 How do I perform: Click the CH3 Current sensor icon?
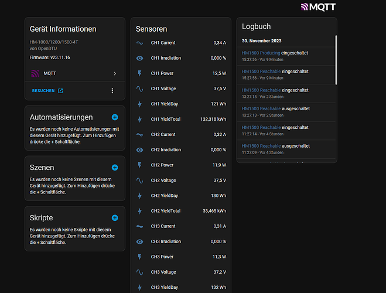139,226
